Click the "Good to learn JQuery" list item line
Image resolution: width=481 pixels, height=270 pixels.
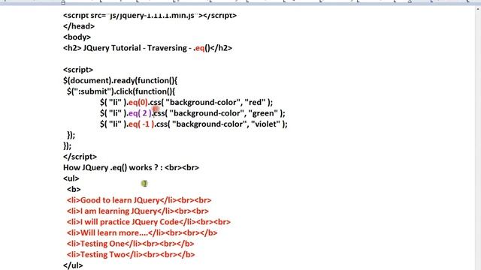139,200
